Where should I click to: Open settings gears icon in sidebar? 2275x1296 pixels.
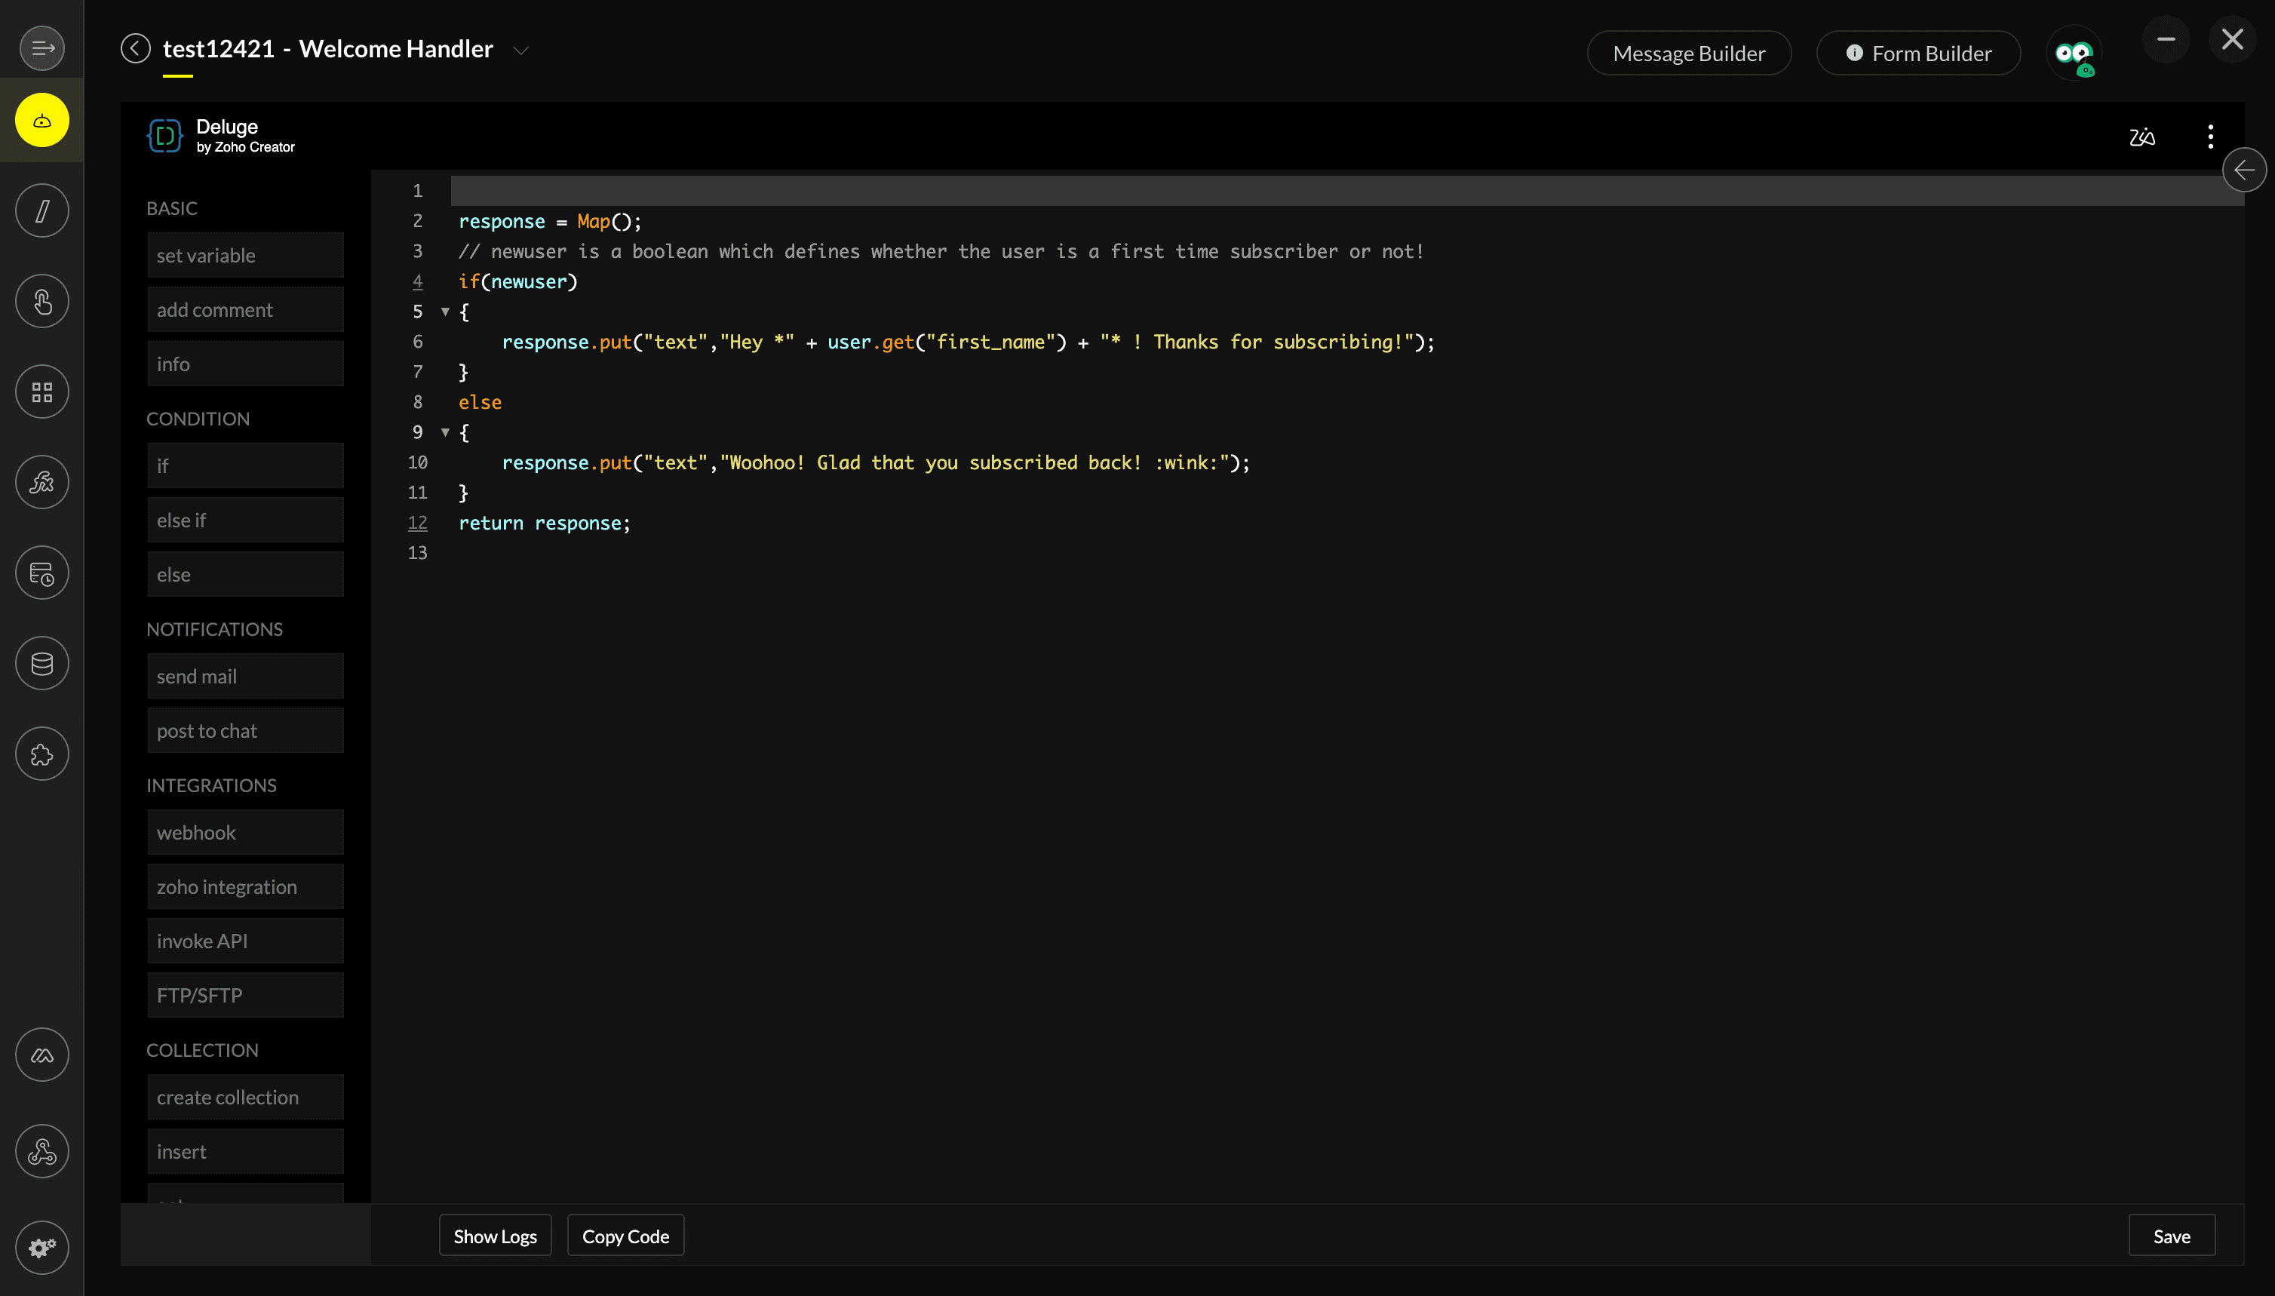[x=41, y=1248]
